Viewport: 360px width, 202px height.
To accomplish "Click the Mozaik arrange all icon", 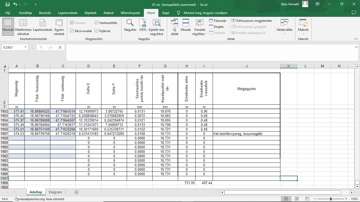I will (x=186, y=26).
